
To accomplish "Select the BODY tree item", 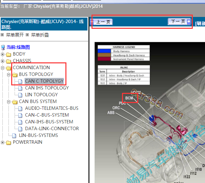I will tap(19, 54).
